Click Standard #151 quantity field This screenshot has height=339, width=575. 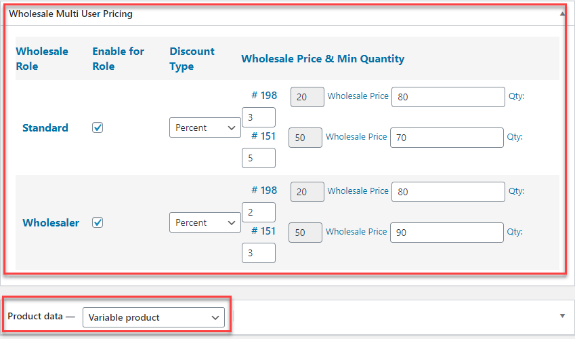258,158
